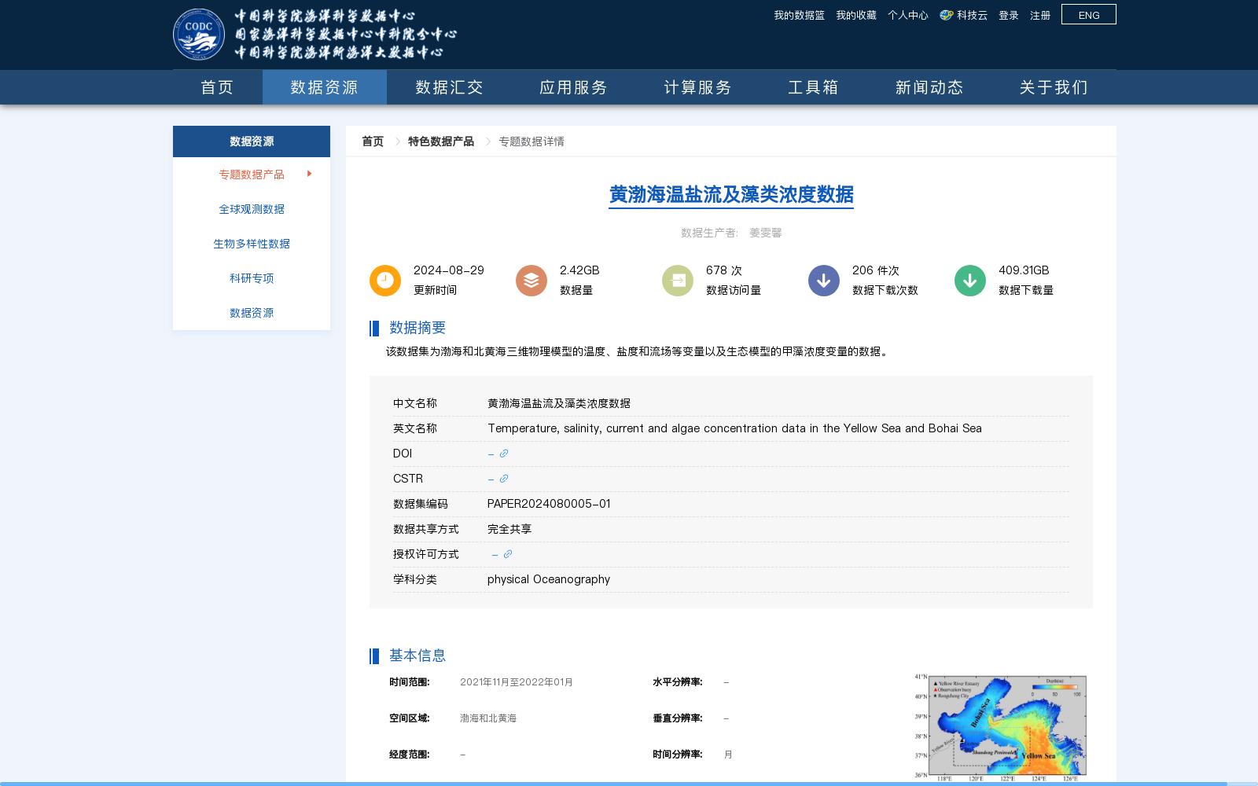Click the 数据资源 sidebar header
The height and width of the screenshot is (786, 1258).
252,141
